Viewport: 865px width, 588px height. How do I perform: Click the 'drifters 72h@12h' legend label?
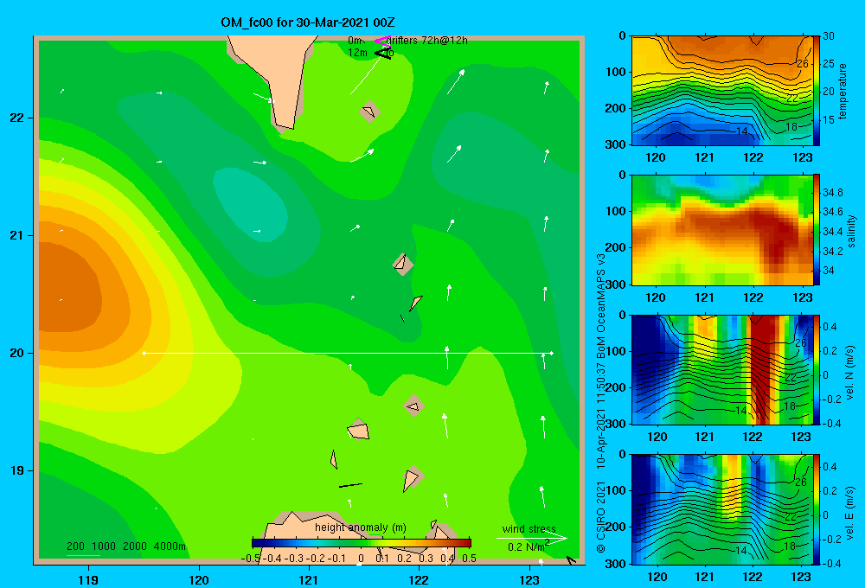(x=427, y=41)
